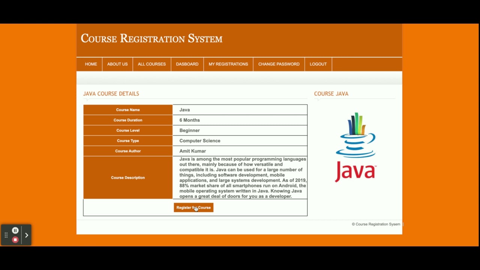Click the Computer Science type value

point(200,141)
